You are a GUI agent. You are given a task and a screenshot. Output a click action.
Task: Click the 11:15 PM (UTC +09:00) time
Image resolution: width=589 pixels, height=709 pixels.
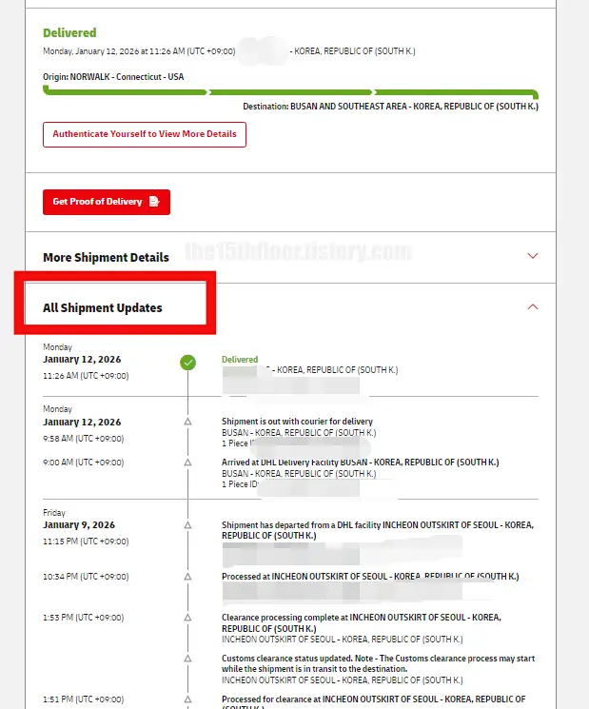click(x=86, y=542)
